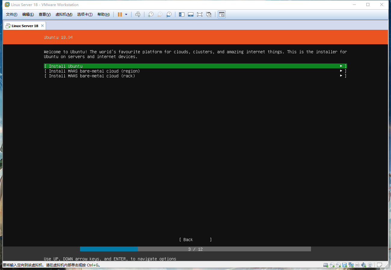This screenshot has height=270, width=391.
Task: Click the webcam device status icon
Action: point(370,265)
